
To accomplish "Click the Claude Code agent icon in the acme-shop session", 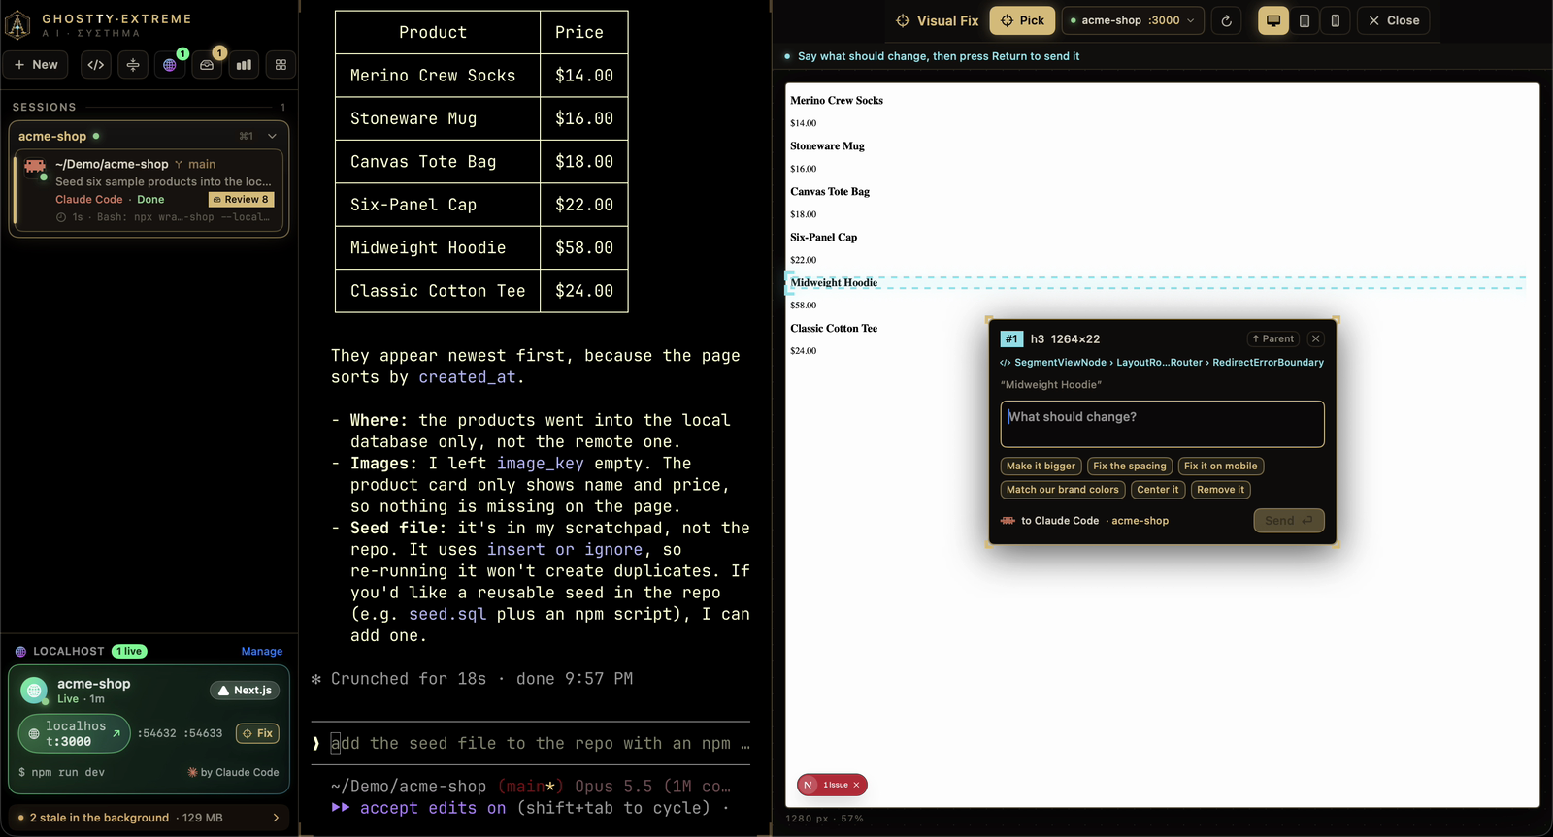I will coord(36,167).
